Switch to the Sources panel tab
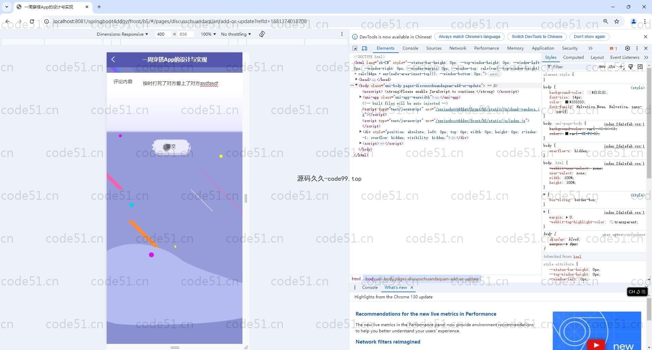 434,48
